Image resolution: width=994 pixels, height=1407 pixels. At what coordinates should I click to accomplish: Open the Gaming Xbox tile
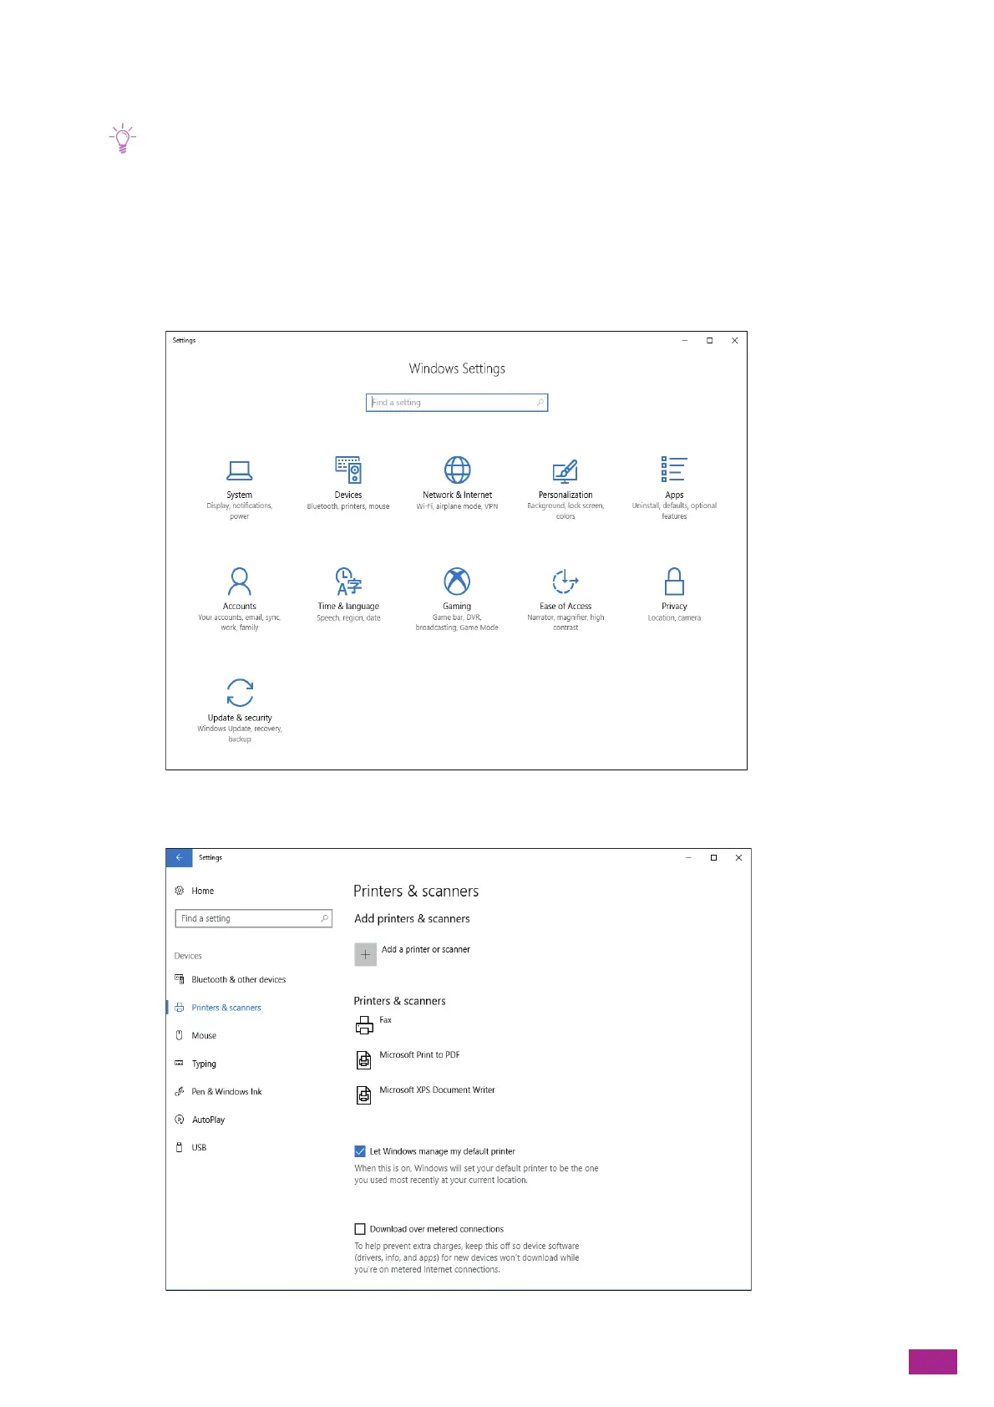[x=457, y=599]
